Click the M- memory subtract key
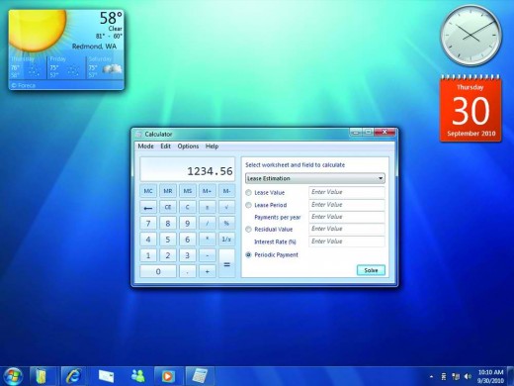The image size is (514, 386). [x=226, y=191]
